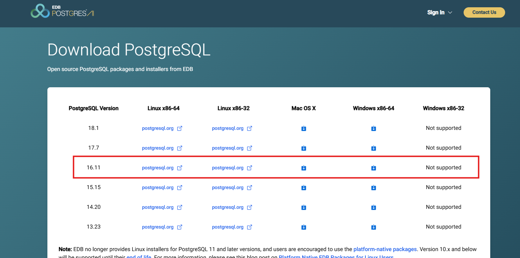Image resolution: width=520 pixels, height=258 pixels.
Task: Open postgresql.org link for 16.11 Linux x86-64
Action: click(x=162, y=168)
